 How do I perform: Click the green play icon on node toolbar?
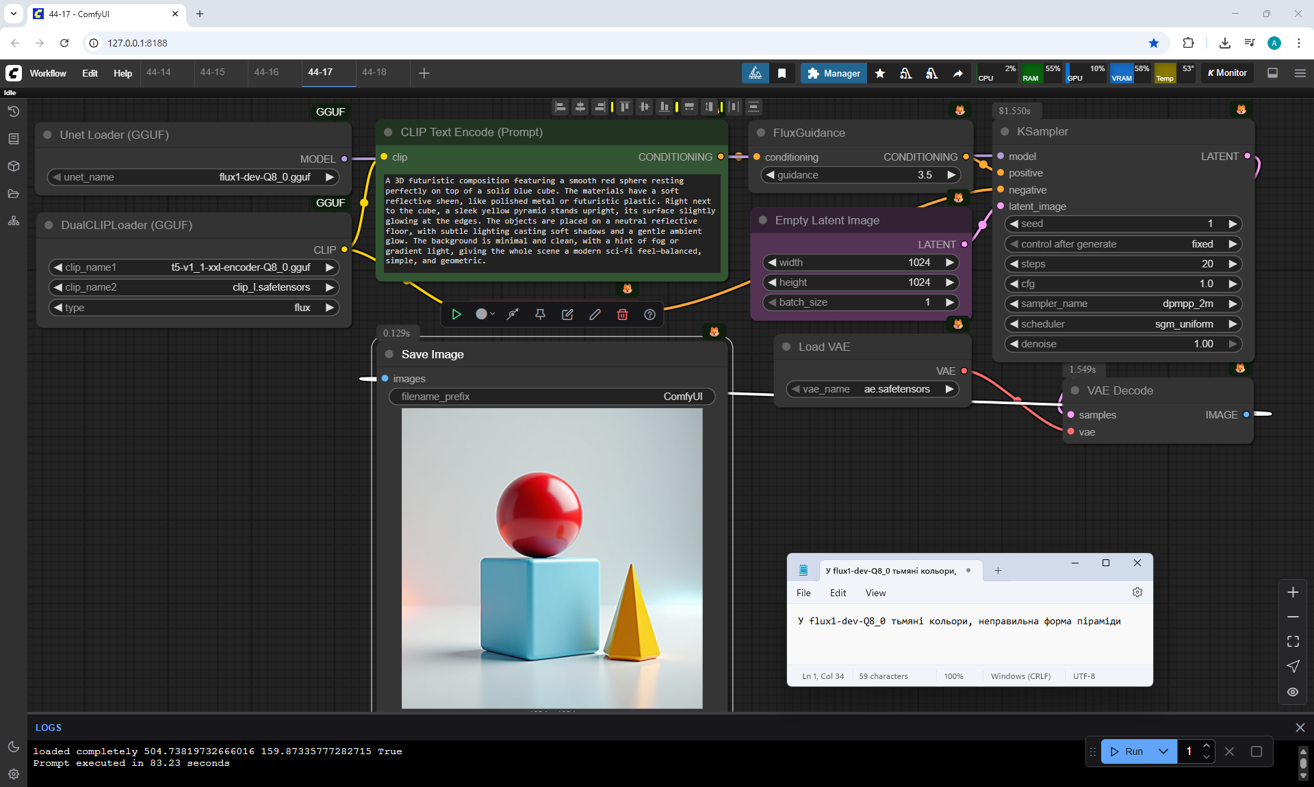pos(456,315)
